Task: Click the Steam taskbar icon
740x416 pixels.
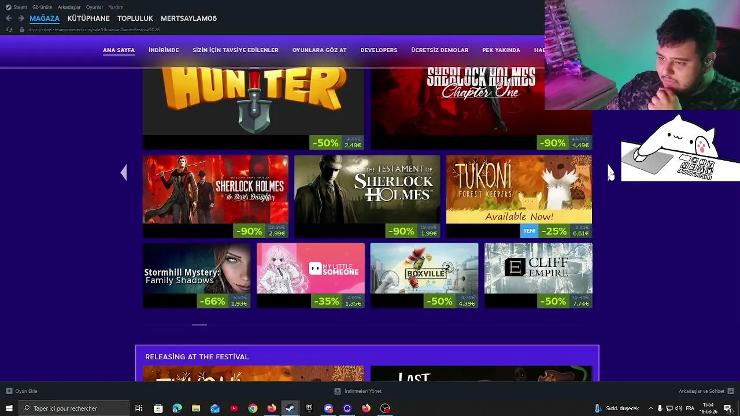Action: pyautogui.click(x=290, y=408)
